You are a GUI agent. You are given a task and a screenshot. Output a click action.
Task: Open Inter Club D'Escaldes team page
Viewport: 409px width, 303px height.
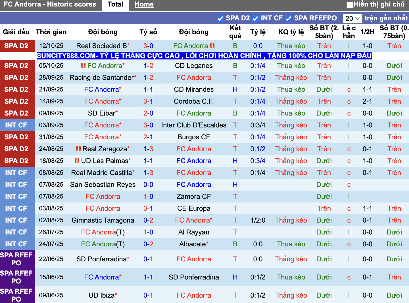194,125
